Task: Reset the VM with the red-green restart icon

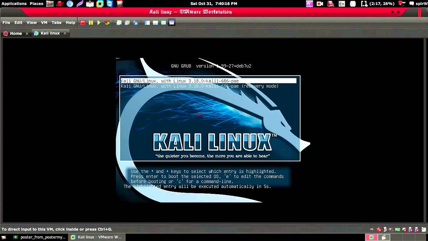Action: pyautogui.click(x=107, y=23)
